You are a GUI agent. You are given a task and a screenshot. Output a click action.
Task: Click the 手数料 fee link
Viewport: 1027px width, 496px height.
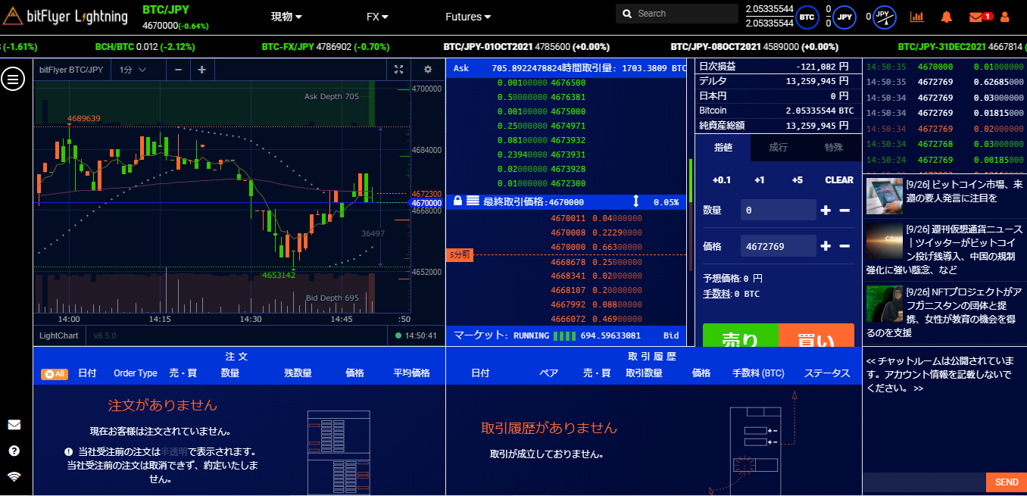pyautogui.click(x=716, y=294)
